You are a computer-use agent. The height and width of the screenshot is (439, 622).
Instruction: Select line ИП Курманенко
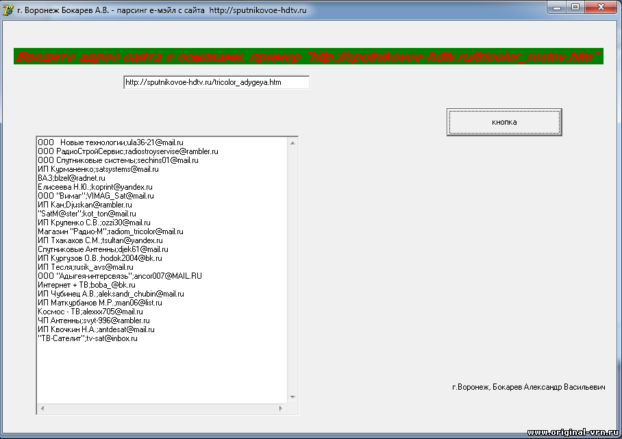click(x=98, y=169)
